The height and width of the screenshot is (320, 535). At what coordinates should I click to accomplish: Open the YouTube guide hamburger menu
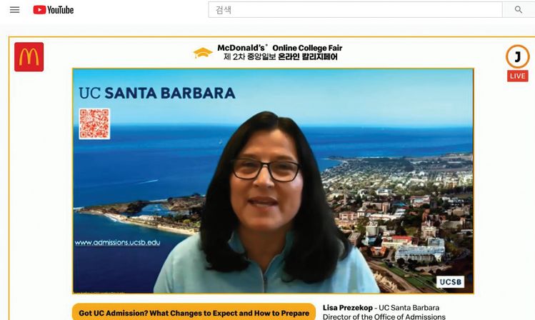coord(14,10)
